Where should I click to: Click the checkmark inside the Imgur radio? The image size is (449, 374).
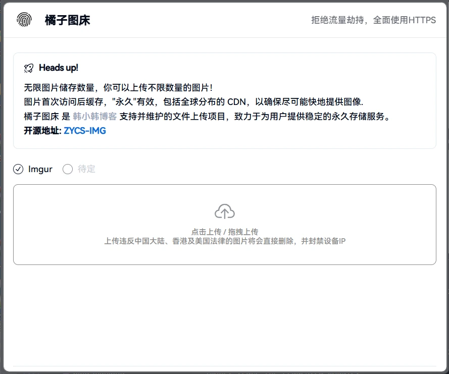[18, 169]
